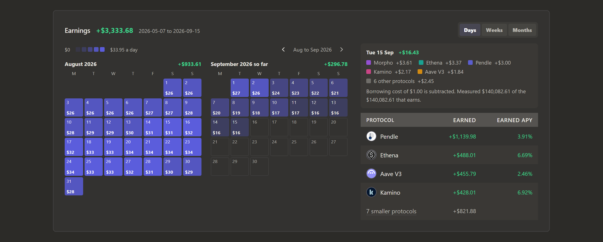Click the Morpho +$3.61 legend entry
The width and height of the screenshot is (603, 242).
tap(389, 63)
